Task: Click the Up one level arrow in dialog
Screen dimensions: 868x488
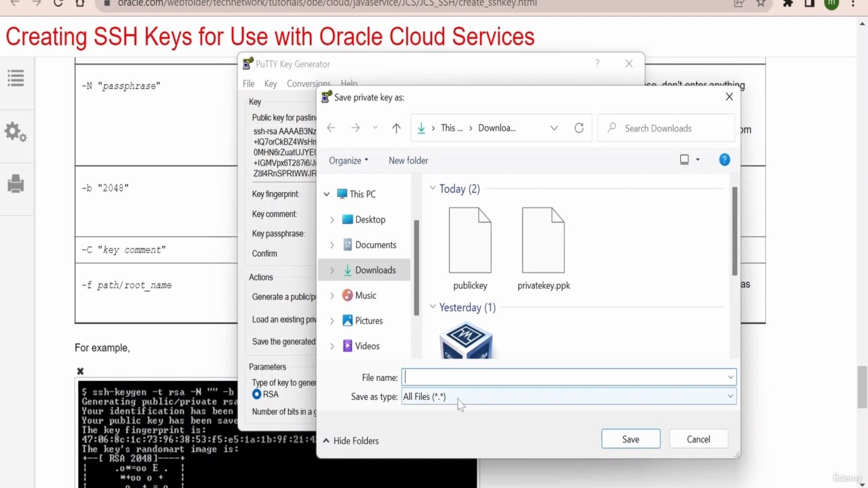Action: click(396, 128)
